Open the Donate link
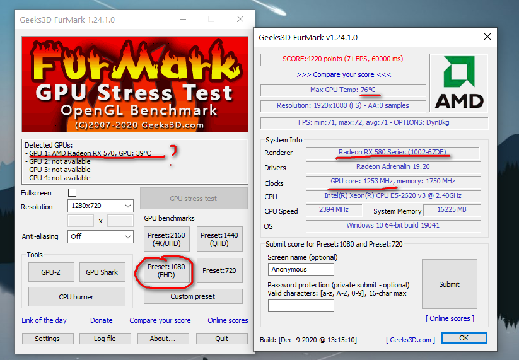519x360 pixels. coord(102,320)
